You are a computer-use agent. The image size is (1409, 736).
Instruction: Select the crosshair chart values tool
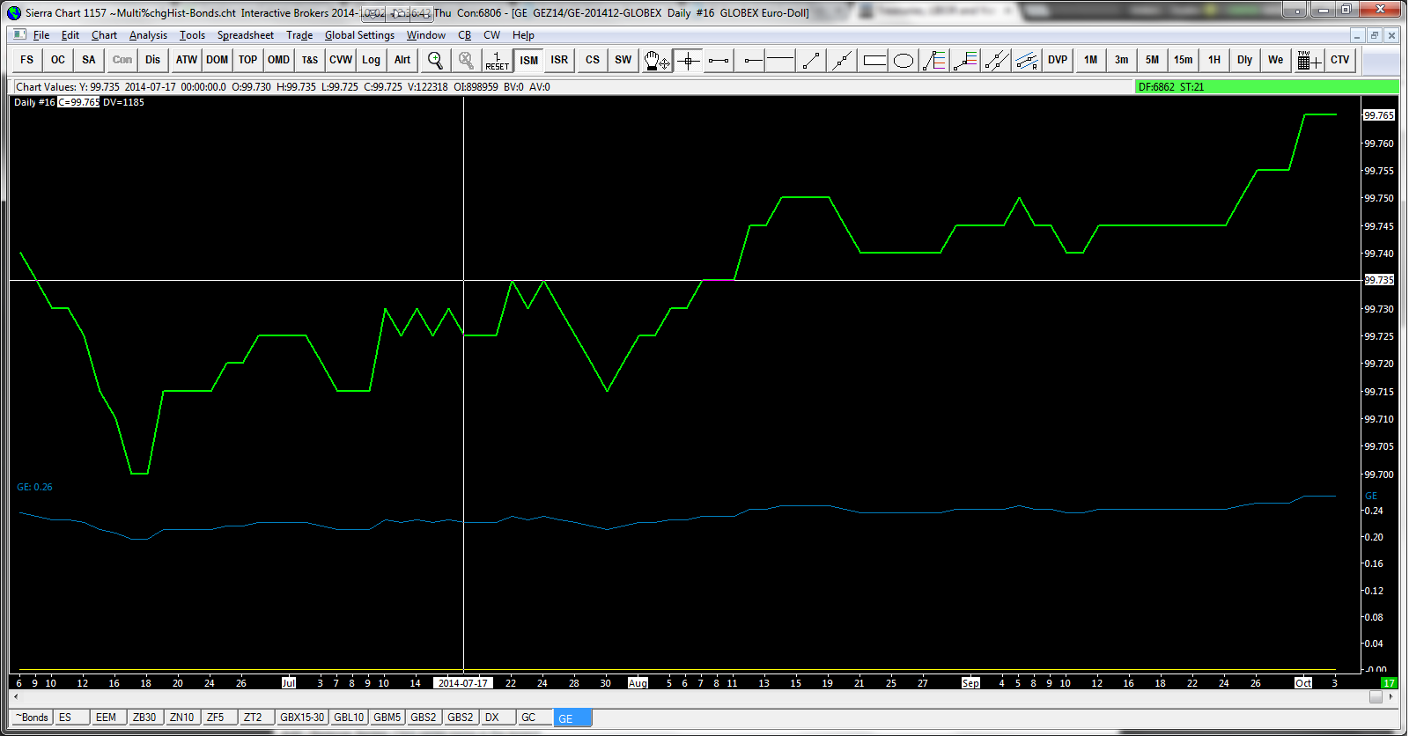coord(689,60)
